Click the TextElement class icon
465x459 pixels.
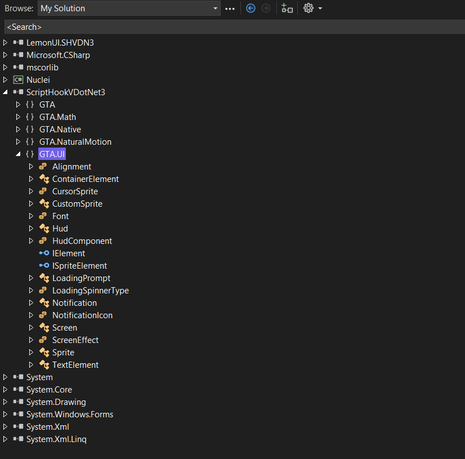click(x=44, y=365)
